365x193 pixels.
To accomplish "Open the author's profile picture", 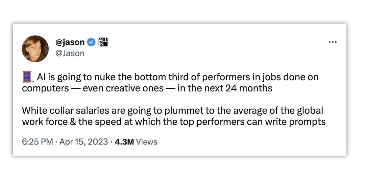I will (35, 48).
